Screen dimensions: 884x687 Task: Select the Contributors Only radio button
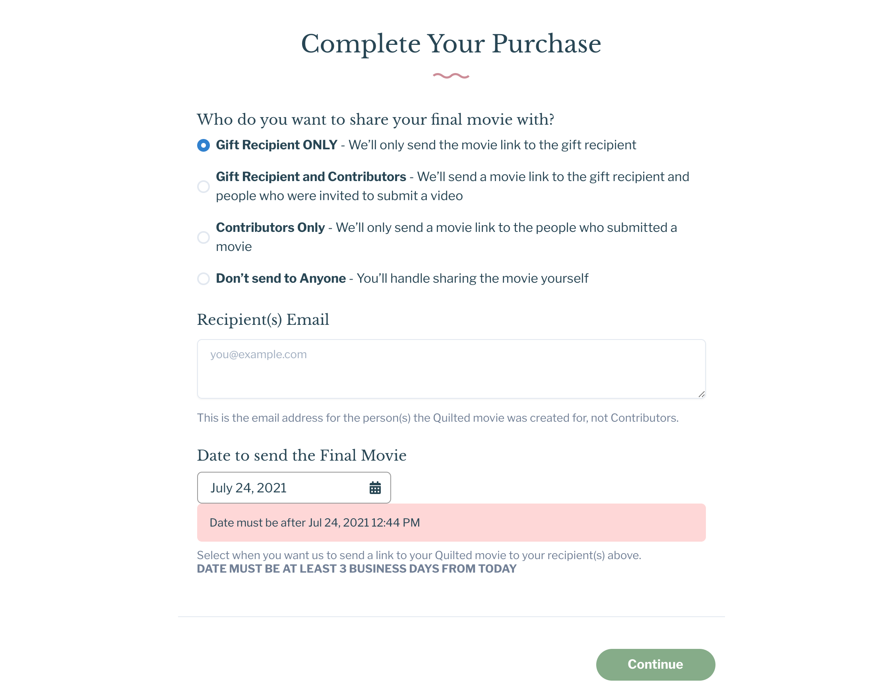point(203,237)
